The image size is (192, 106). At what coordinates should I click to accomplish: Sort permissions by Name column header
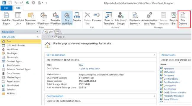point(163,64)
